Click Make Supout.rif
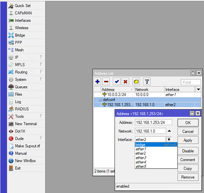The width and height of the screenshot is (204, 193). pos(26,146)
